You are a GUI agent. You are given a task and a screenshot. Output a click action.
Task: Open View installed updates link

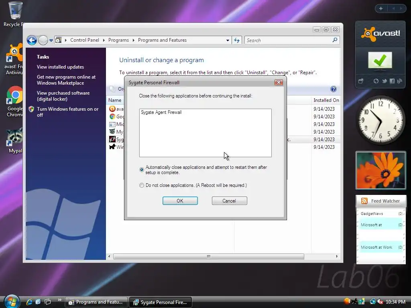[x=60, y=67]
